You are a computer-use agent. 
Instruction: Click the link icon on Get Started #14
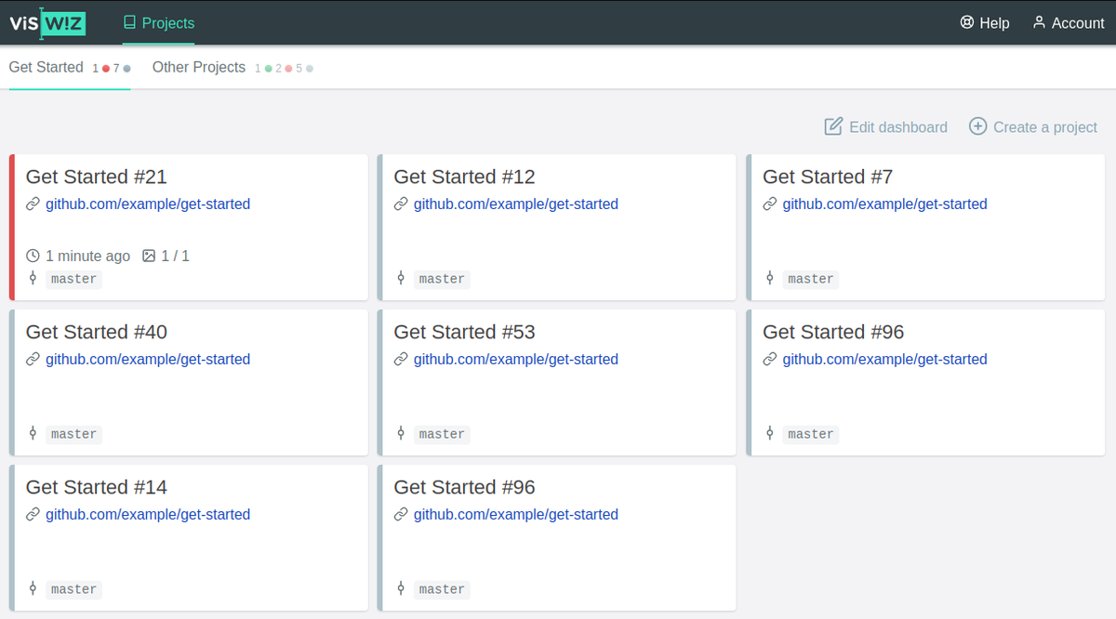click(33, 515)
